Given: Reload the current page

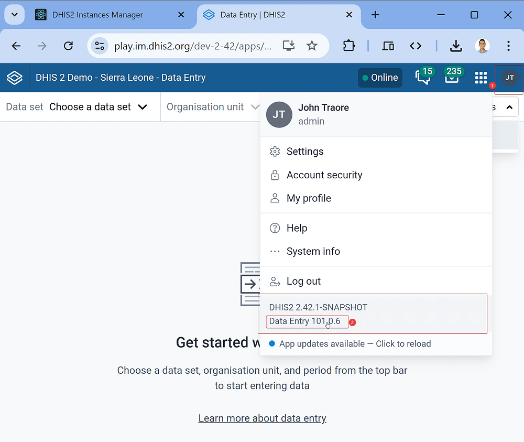Looking at the screenshot, I should [69, 46].
